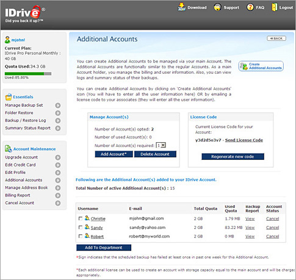The image size is (296, 280).
Task: Open Manage Address Book menu item
Action: [x=26, y=187]
